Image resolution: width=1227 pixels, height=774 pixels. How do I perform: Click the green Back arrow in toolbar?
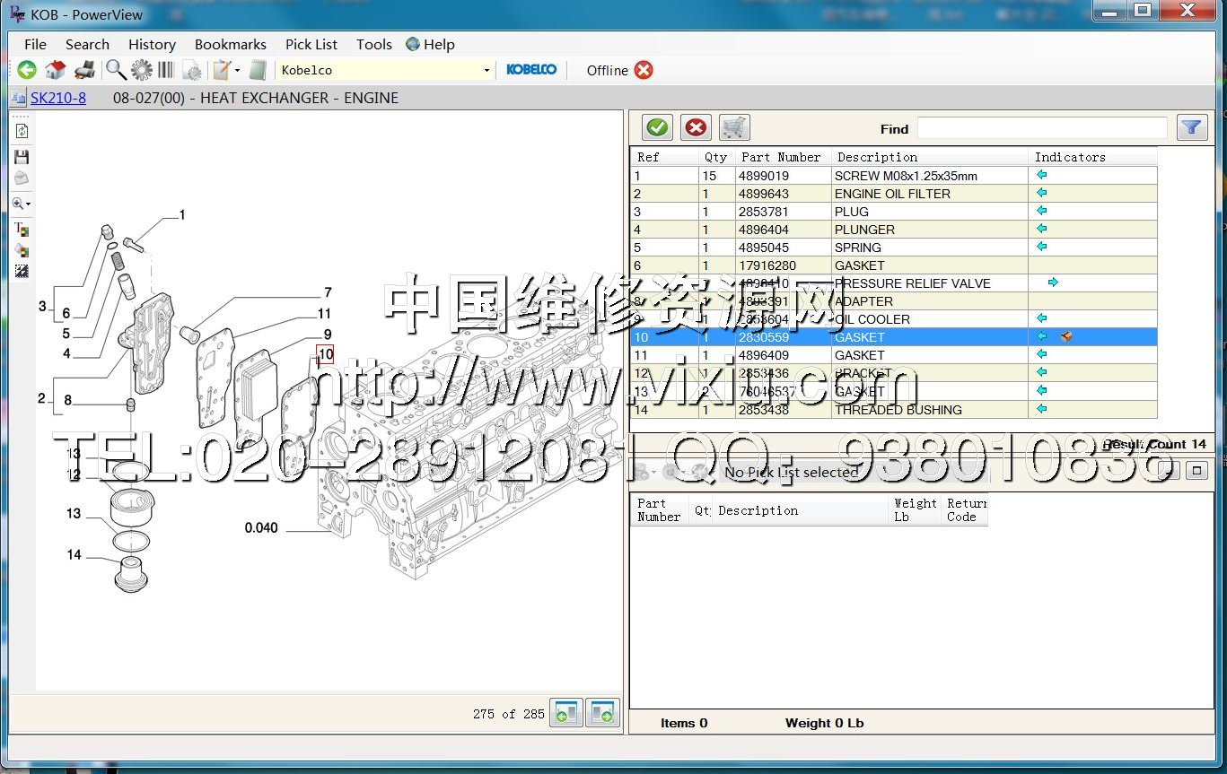click(x=27, y=70)
